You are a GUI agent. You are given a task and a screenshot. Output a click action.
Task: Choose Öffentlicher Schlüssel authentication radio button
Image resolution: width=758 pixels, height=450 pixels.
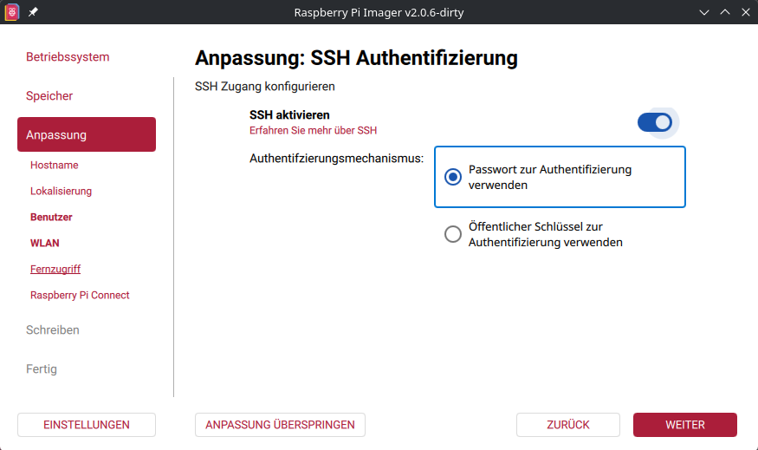(x=452, y=234)
